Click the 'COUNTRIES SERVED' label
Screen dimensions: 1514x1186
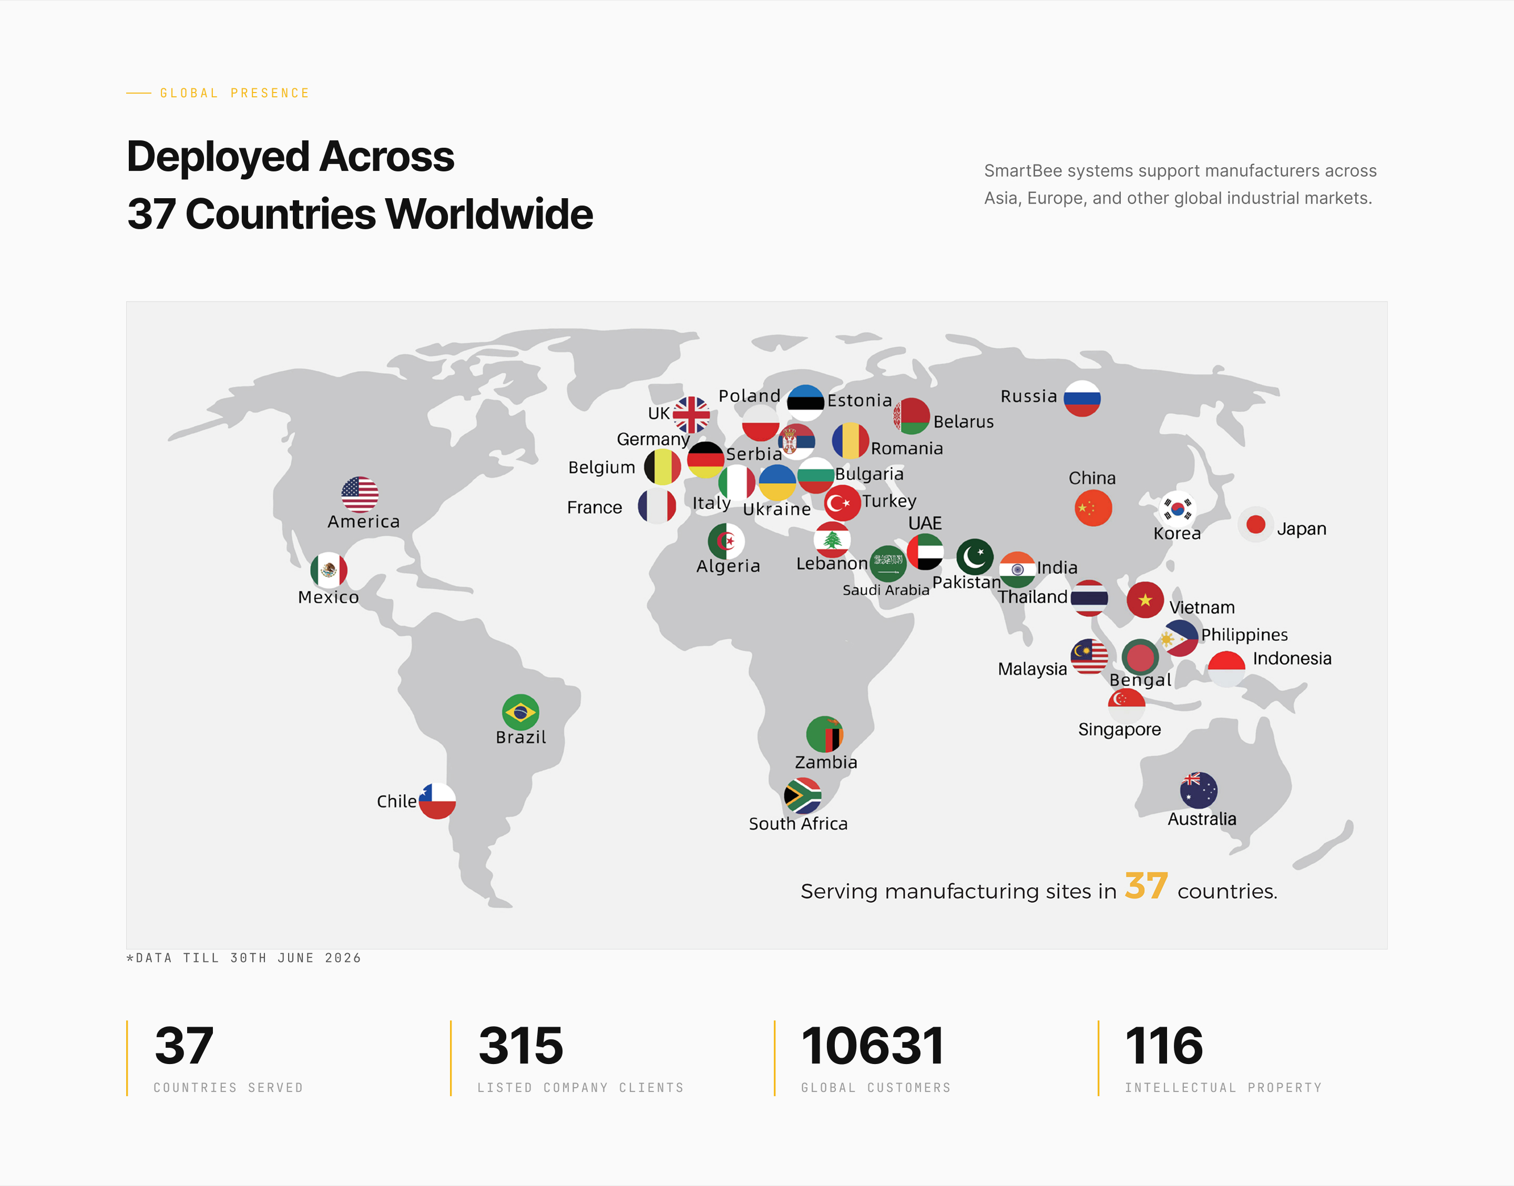coord(228,1087)
